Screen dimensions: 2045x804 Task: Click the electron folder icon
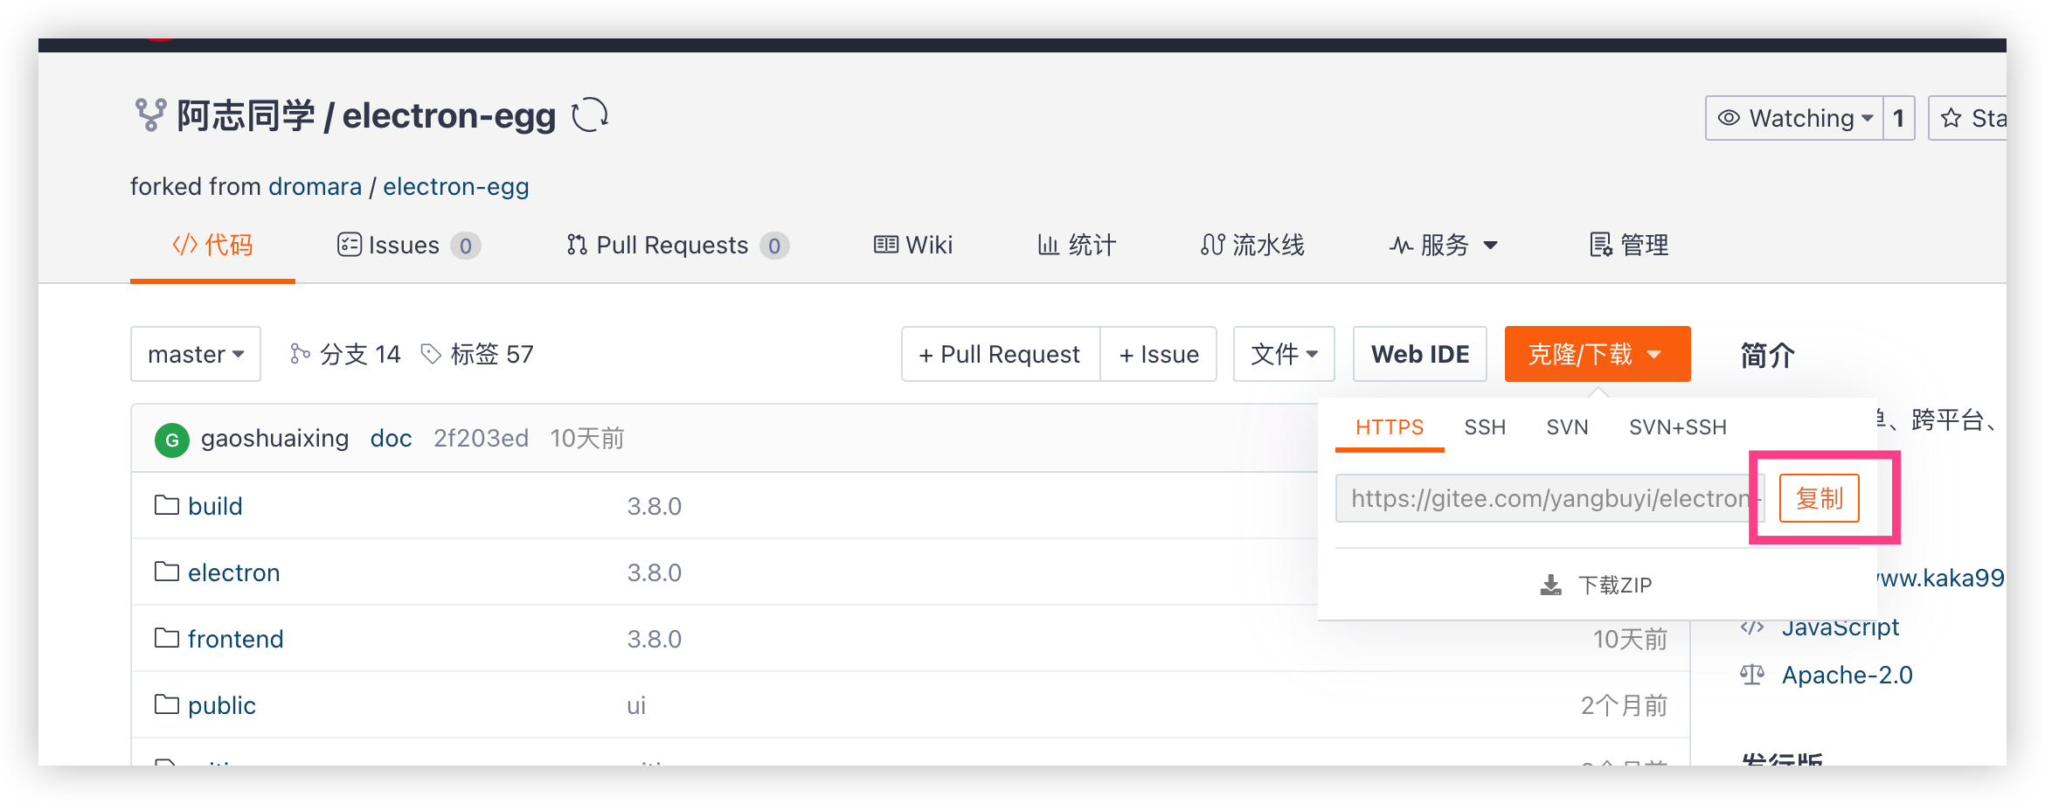[166, 572]
